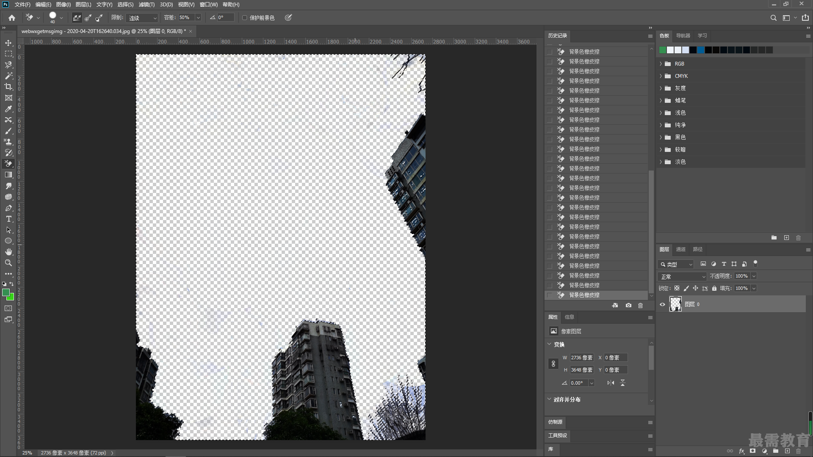The height and width of the screenshot is (457, 813).
Task: Select the Rectangular Marquee tool
Action: tap(8, 54)
